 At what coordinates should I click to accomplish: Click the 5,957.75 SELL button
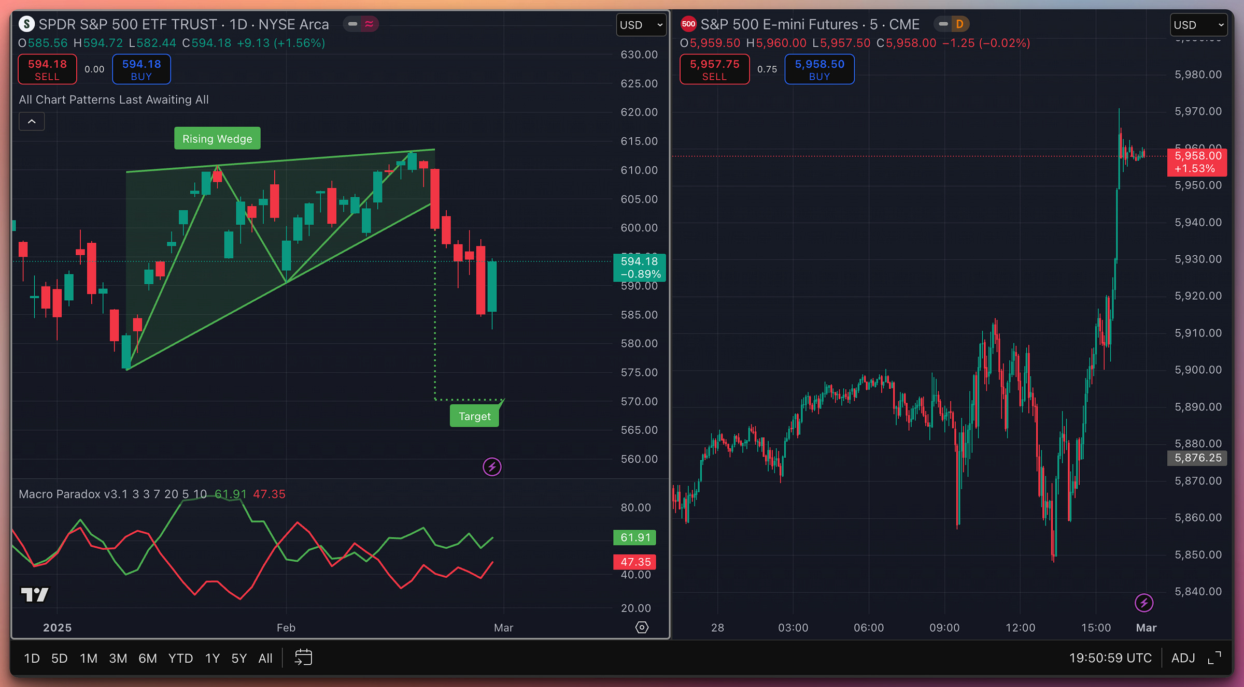pyautogui.click(x=714, y=69)
